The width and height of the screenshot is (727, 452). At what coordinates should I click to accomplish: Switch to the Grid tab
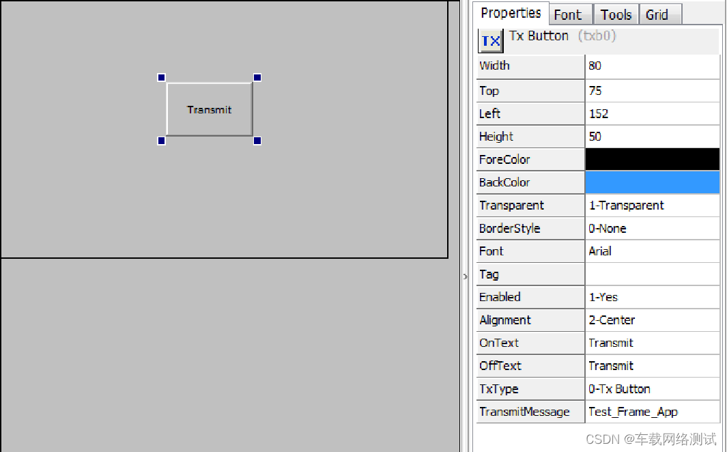[x=659, y=14]
